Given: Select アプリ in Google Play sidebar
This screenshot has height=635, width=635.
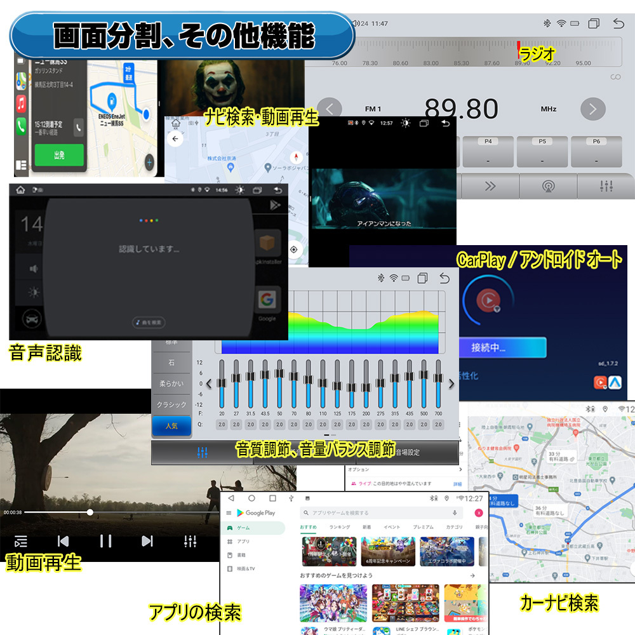Looking at the screenshot, I should coord(243,542).
